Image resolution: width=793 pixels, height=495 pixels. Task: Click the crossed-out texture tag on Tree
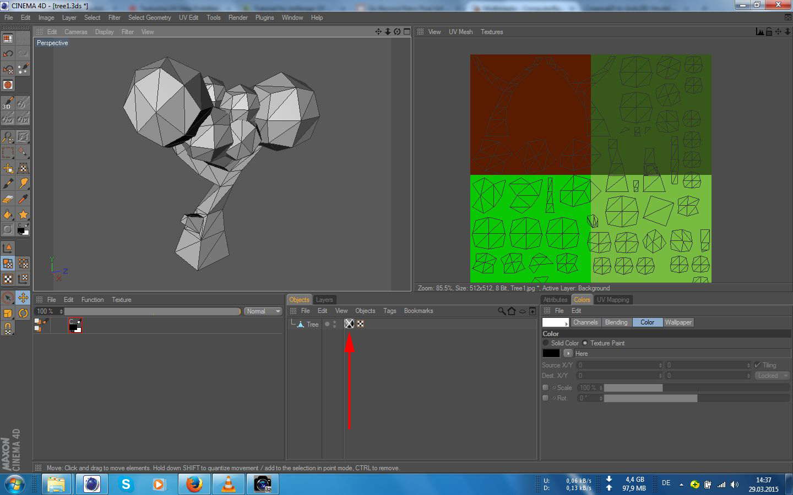[349, 324]
